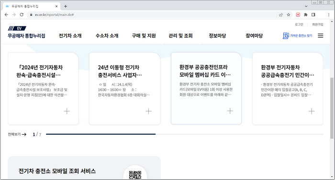Click the scrollbar down arrow
Screen dimensions: 335x180
pos(332,177)
